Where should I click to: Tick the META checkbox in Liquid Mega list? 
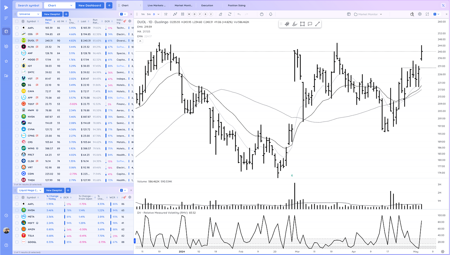[x=17, y=217]
